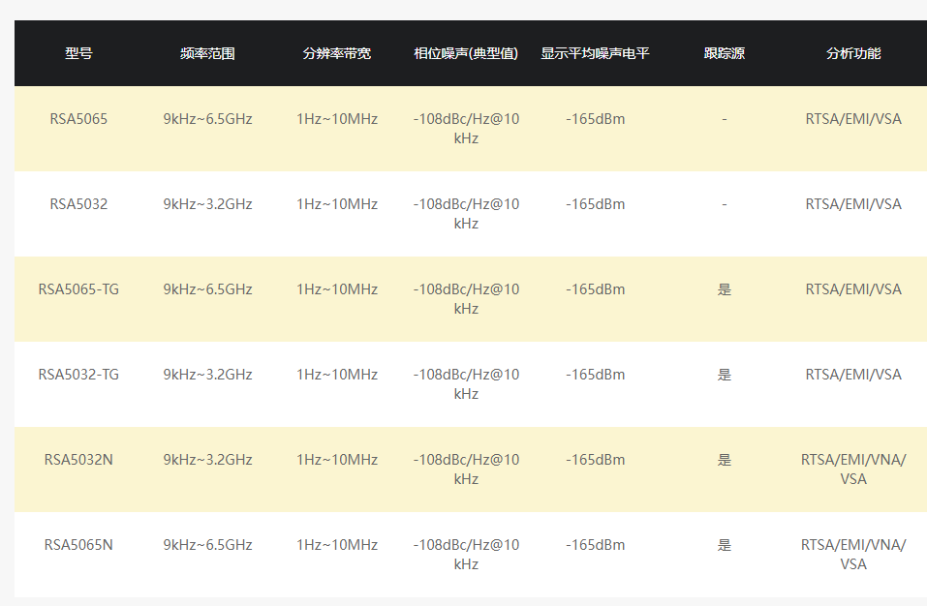Select the RSA5065-TG model cell
The width and height of the screenshot is (927, 606).
78,288
